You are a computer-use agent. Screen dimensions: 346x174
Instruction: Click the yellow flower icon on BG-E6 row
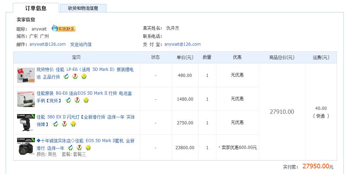(86, 100)
